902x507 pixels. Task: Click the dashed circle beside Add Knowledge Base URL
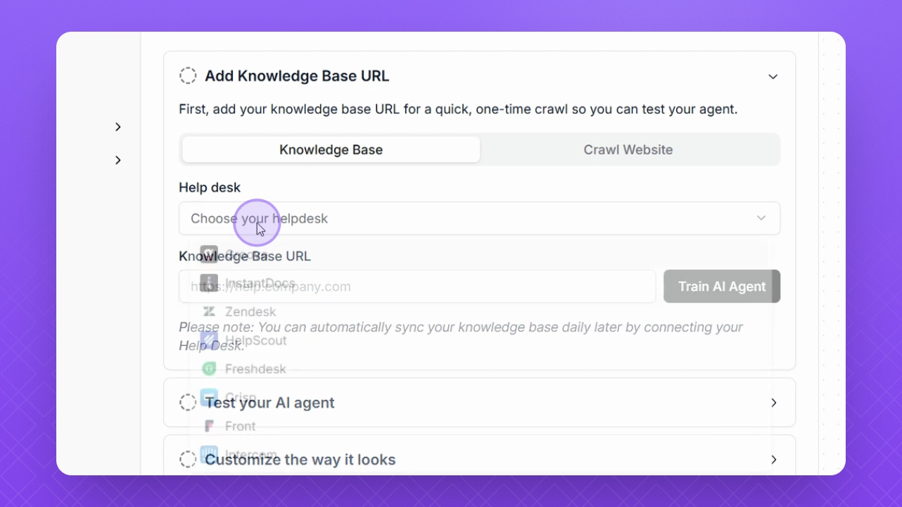[188, 76]
